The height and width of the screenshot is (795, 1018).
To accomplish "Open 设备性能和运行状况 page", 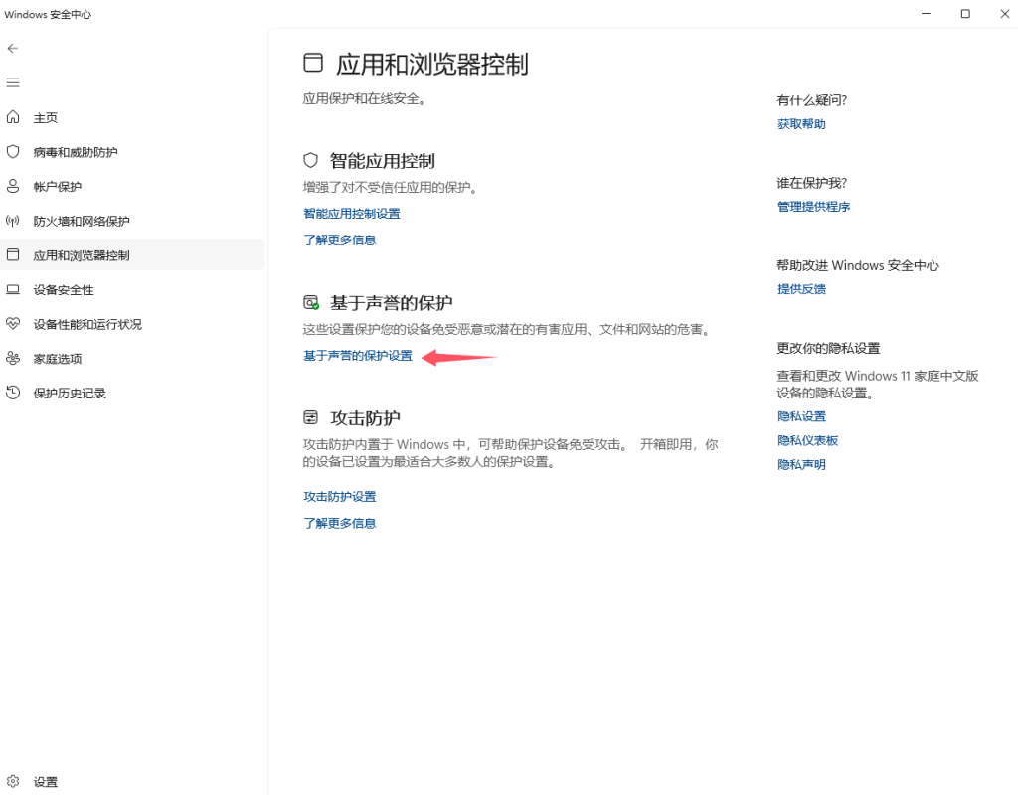I will pyautogui.click(x=87, y=324).
